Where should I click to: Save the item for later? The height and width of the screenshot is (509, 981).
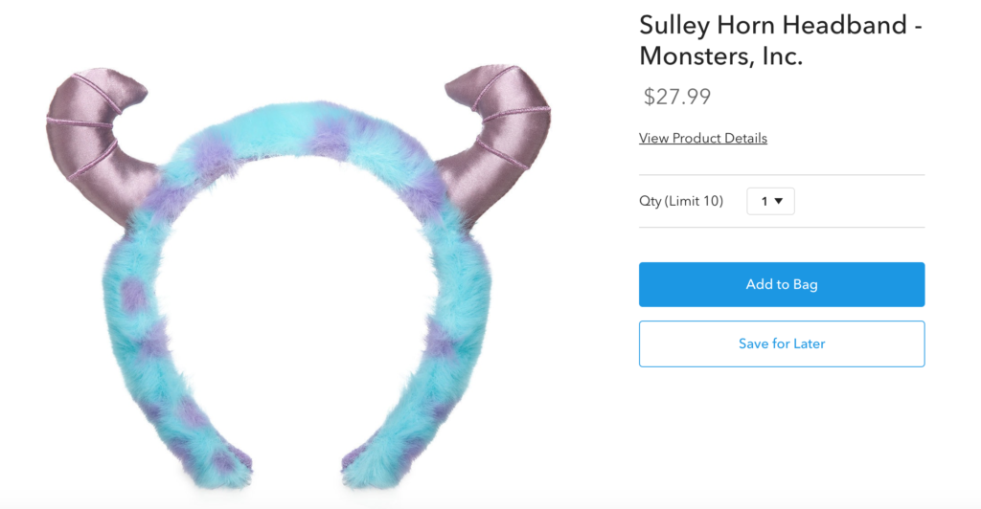[782, 343]
